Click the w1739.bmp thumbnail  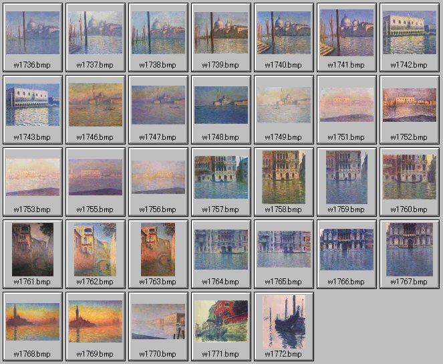click(221, 32)
